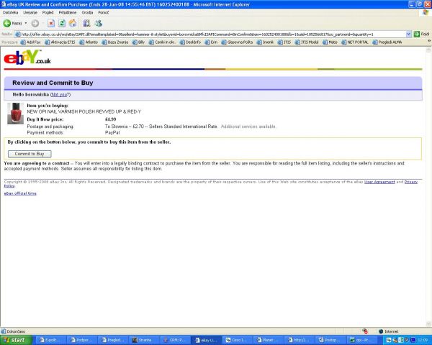Click the green Refresh page icon

[62, 24]
